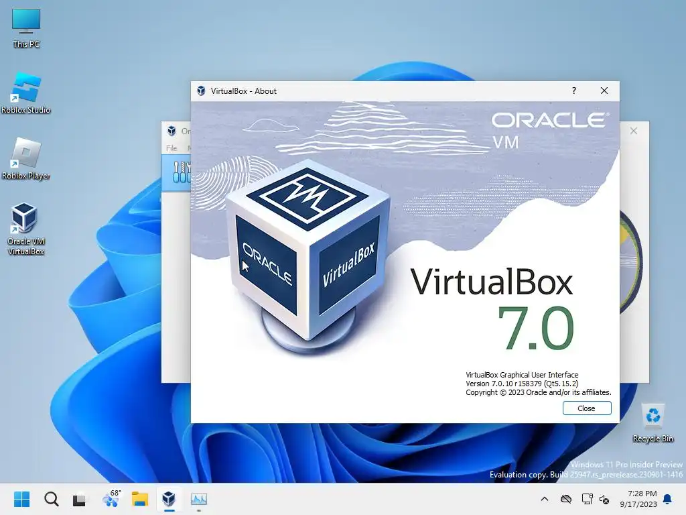Select the Recycle Bin desktop icon

[x=653, y=423]
